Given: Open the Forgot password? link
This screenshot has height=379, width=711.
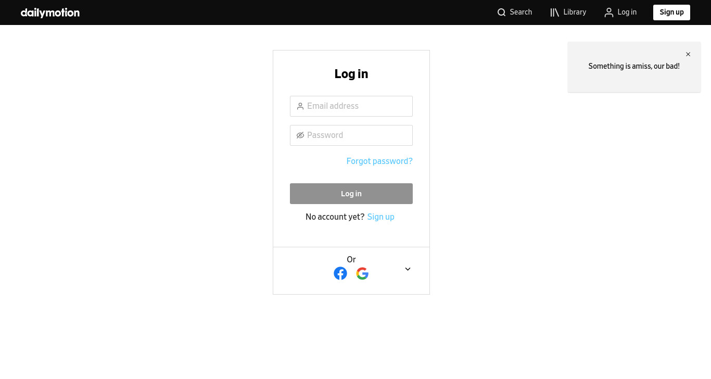Looking at the screenshot, I should pyautogui.click(x=379, y=161).
